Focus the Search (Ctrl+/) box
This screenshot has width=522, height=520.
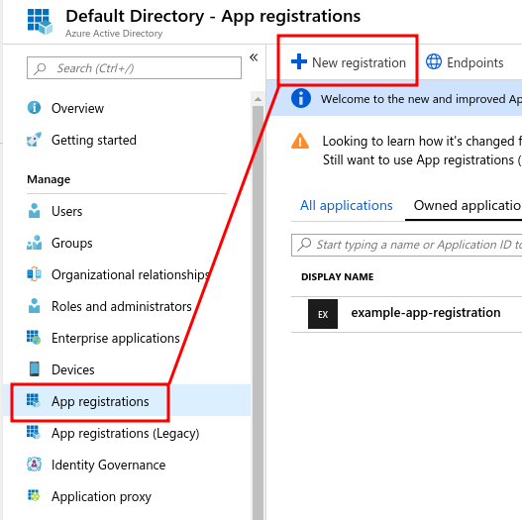pos(134,68)
